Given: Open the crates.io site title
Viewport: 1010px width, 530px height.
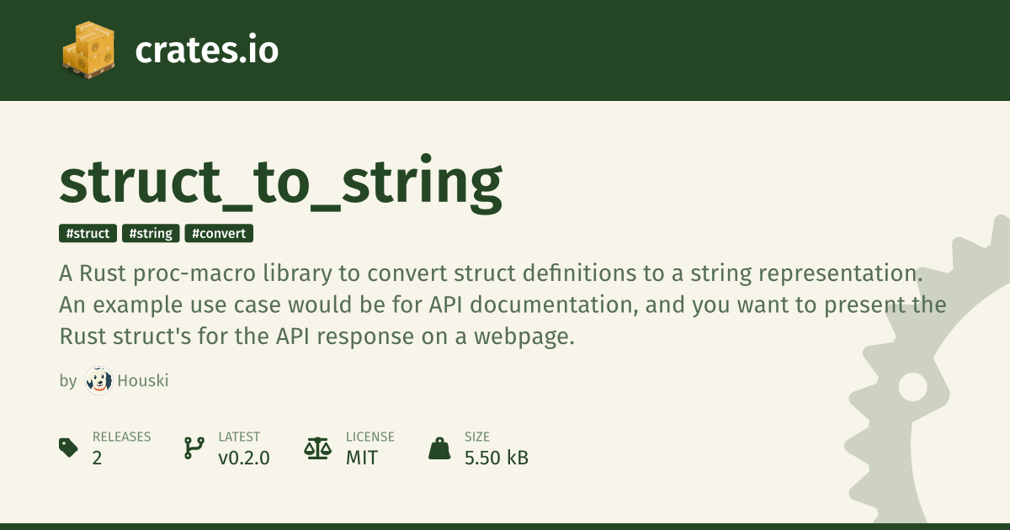Looking at the screenshot, I should (206, 50).
